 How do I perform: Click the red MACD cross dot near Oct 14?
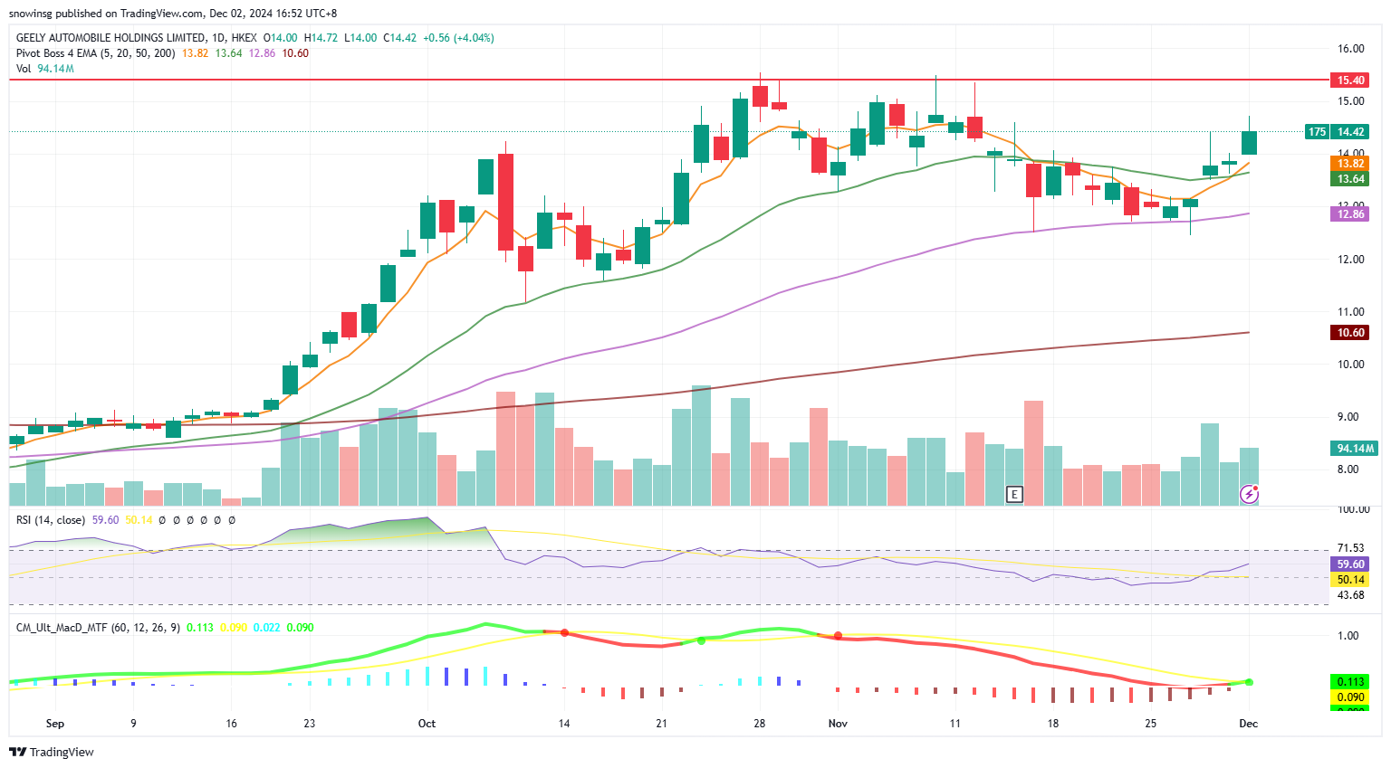(564, 632)
